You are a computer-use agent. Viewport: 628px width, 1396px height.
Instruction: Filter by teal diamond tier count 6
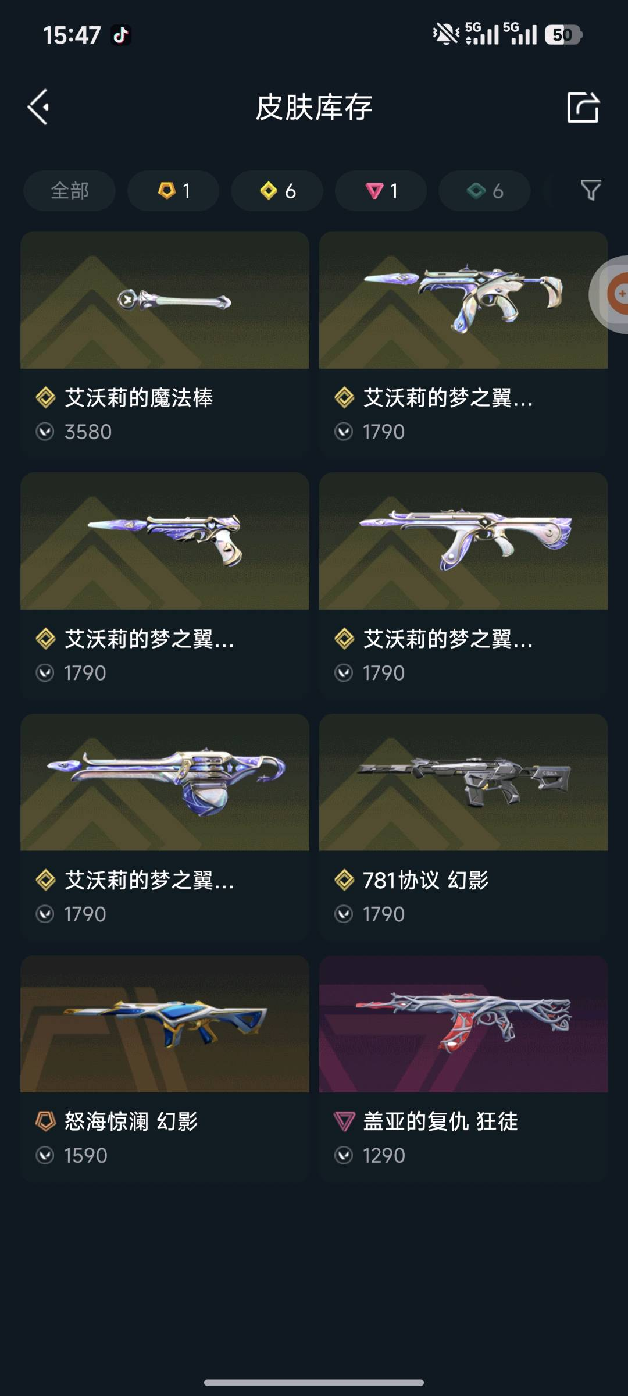click(484, 191)
